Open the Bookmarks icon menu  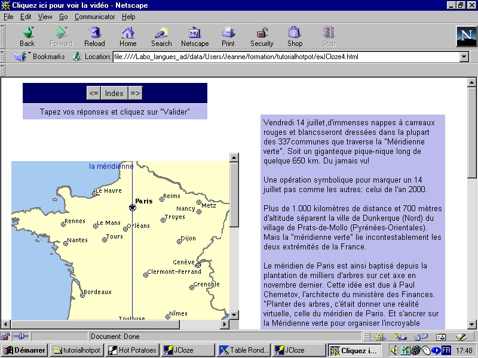point(22,56)
